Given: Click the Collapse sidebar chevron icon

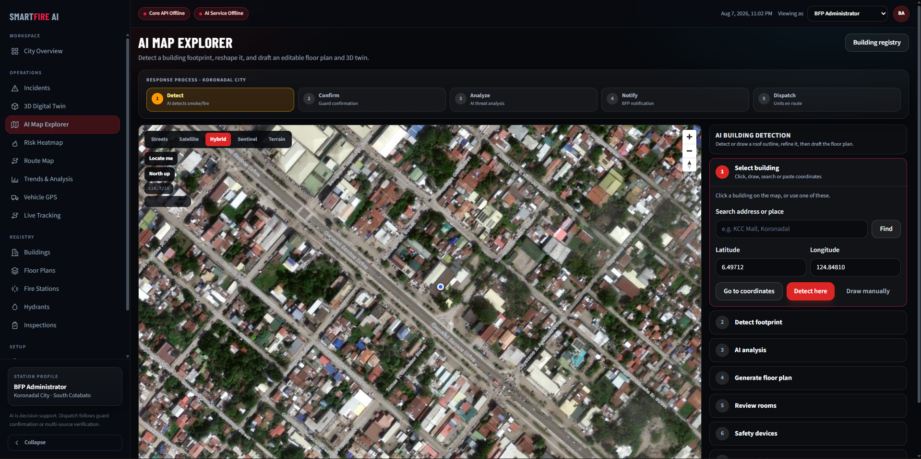Looking at the screenshot, I should [17, 443].
